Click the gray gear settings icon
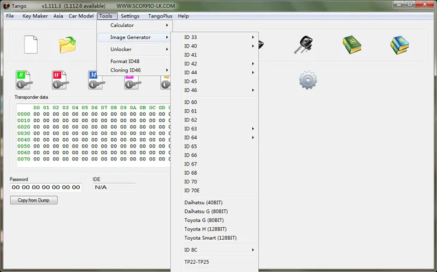This screenshot has width=437, height=272. (308, 80)
